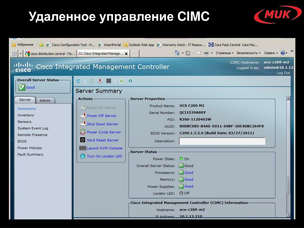Click the Power Cycle Server arrows icon

point(83,132)
